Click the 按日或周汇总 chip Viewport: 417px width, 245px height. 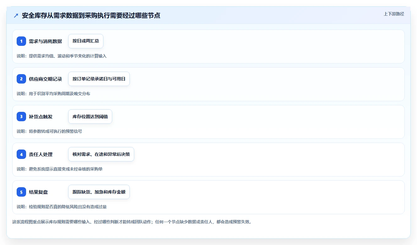click(86, 41)
